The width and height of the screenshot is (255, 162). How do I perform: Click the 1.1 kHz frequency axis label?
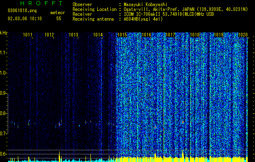4,53
